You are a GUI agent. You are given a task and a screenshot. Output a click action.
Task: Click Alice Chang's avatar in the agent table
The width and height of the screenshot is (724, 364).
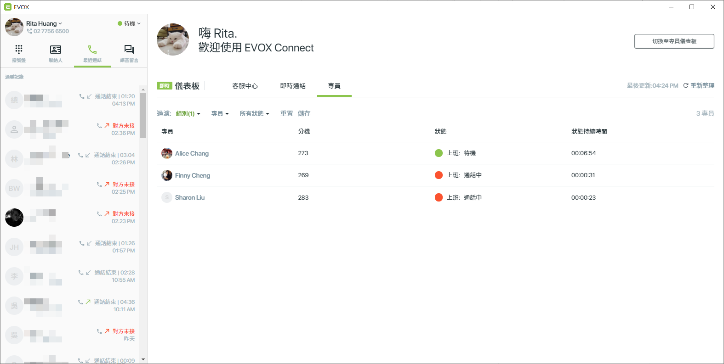167,153
